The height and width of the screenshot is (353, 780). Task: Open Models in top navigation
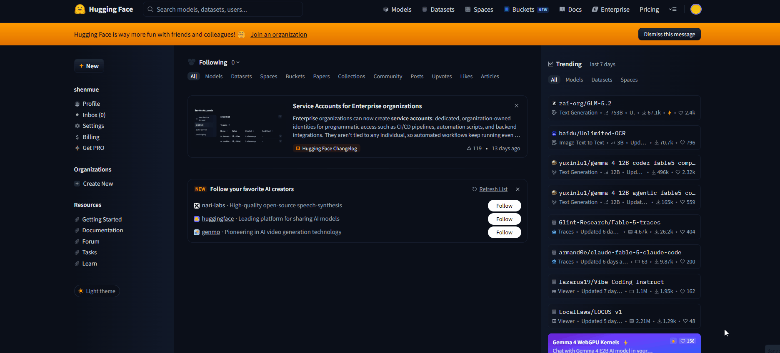tap(397, 9)
